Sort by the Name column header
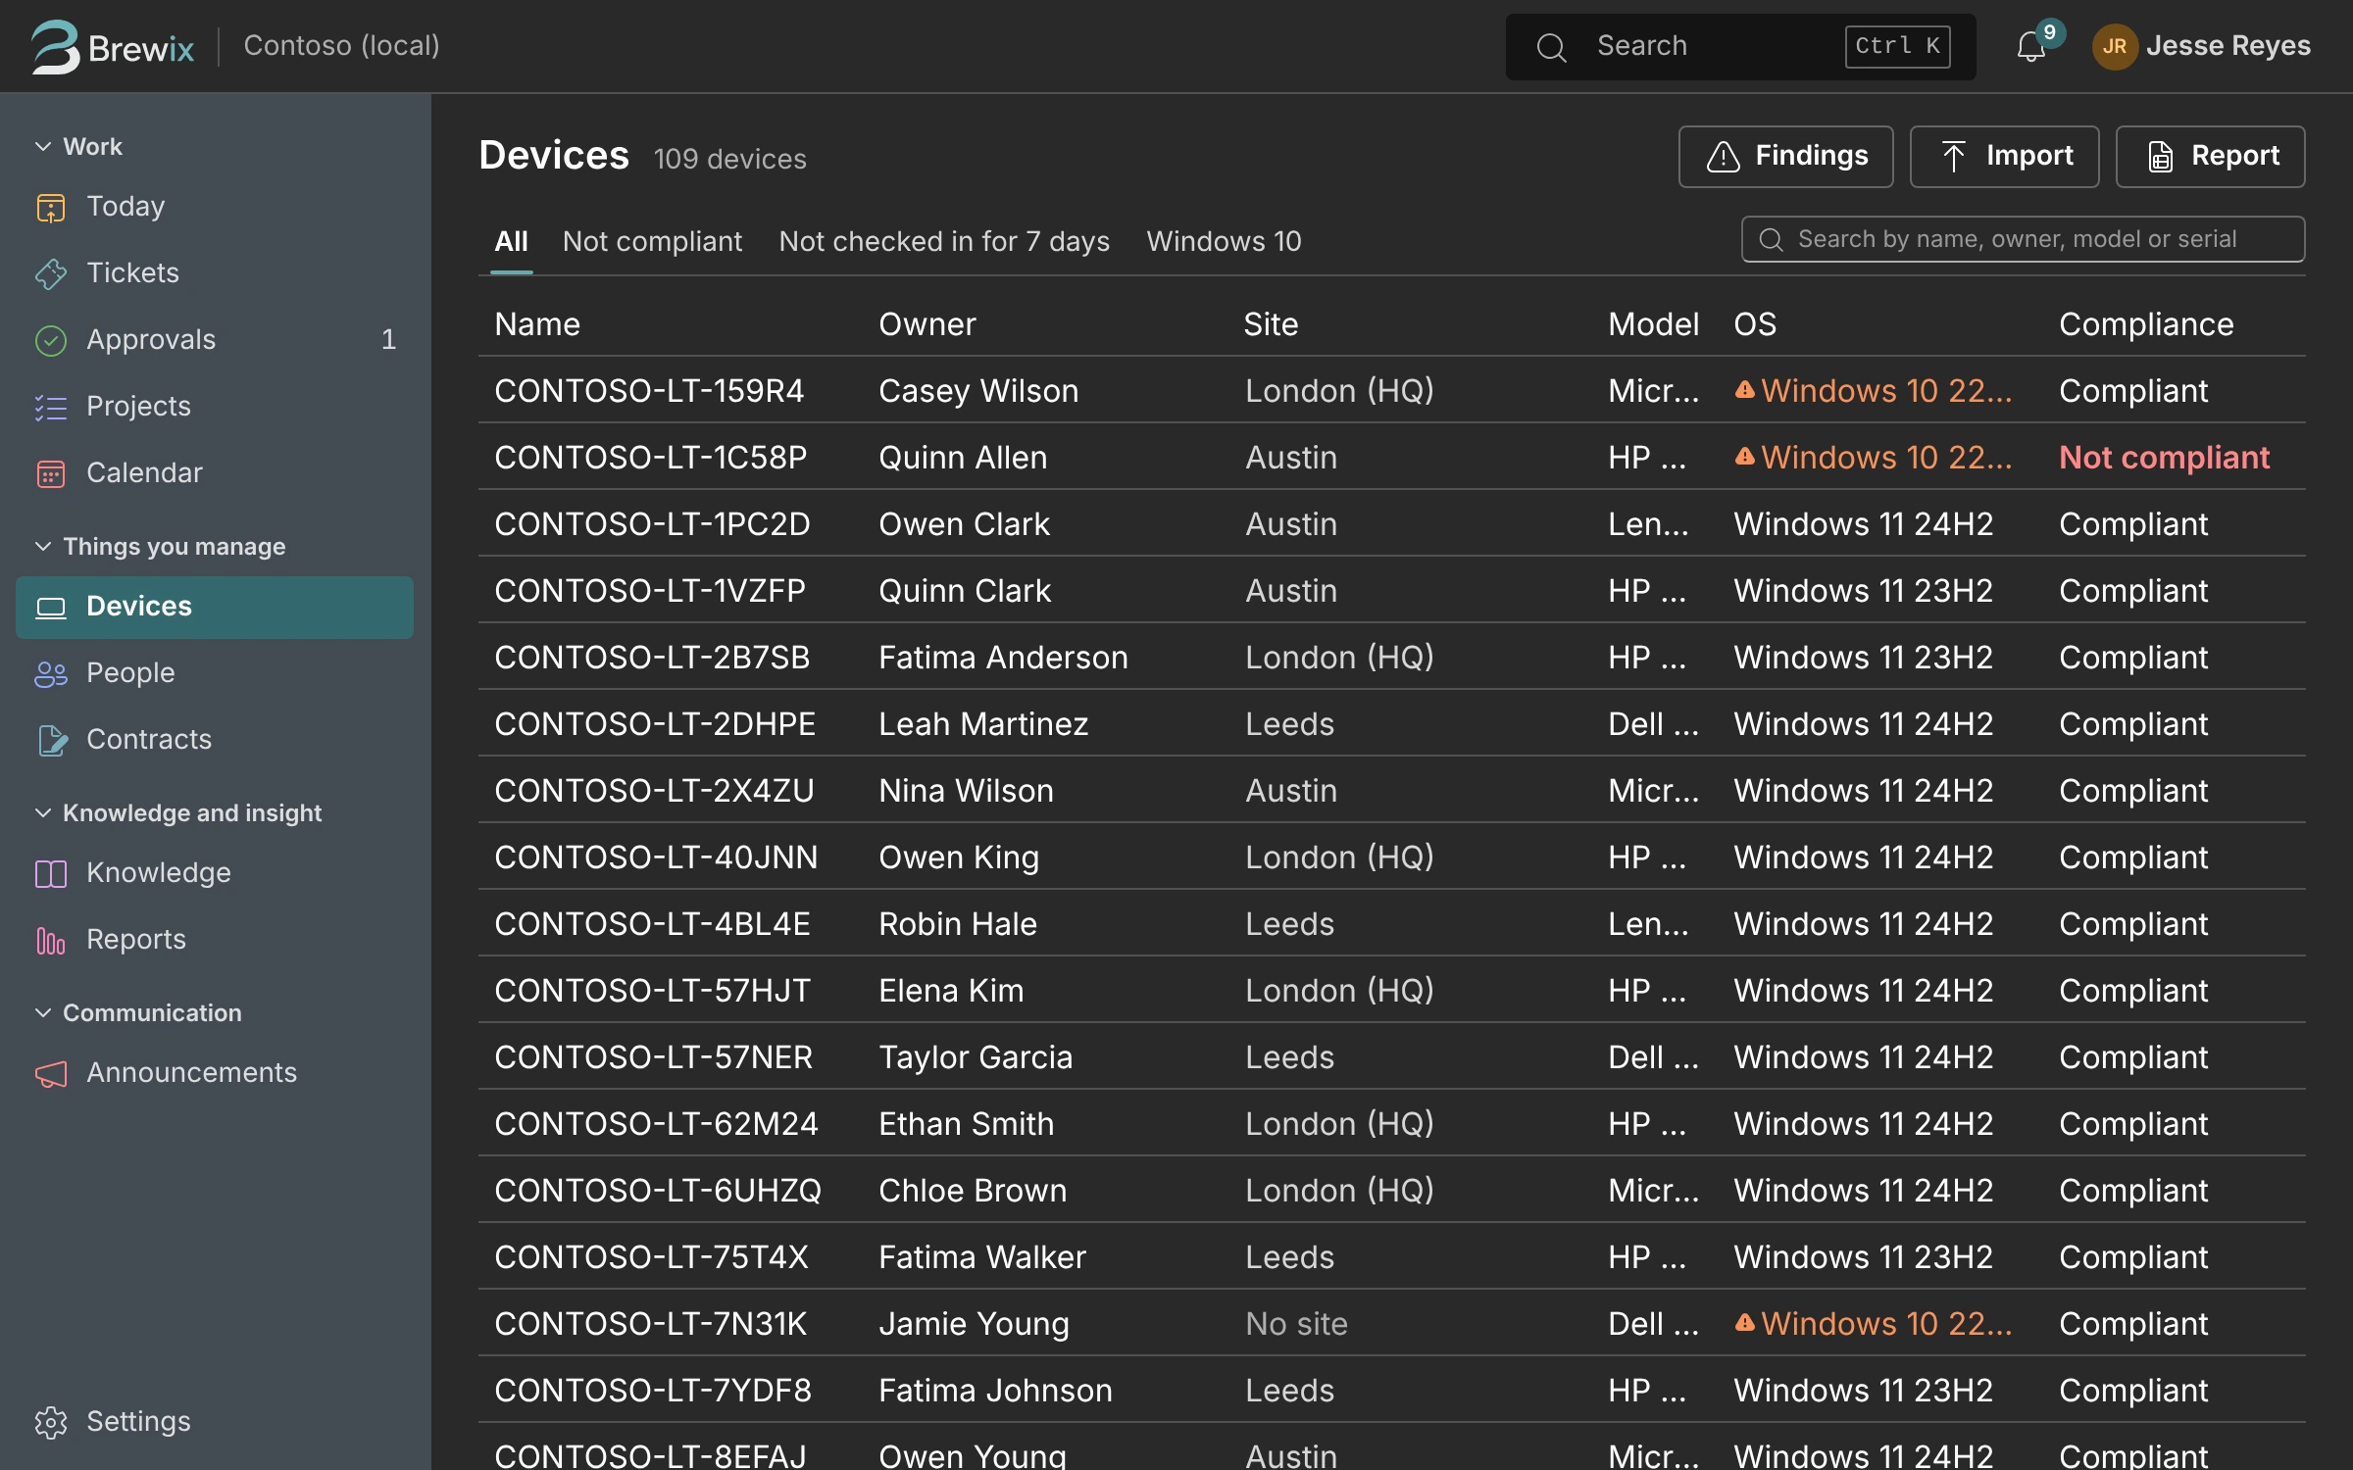The image size is (2353, 1470). [x=537, y=324]
